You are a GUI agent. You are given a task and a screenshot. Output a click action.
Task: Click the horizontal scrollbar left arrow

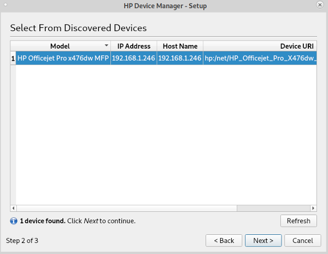[13, 208]
